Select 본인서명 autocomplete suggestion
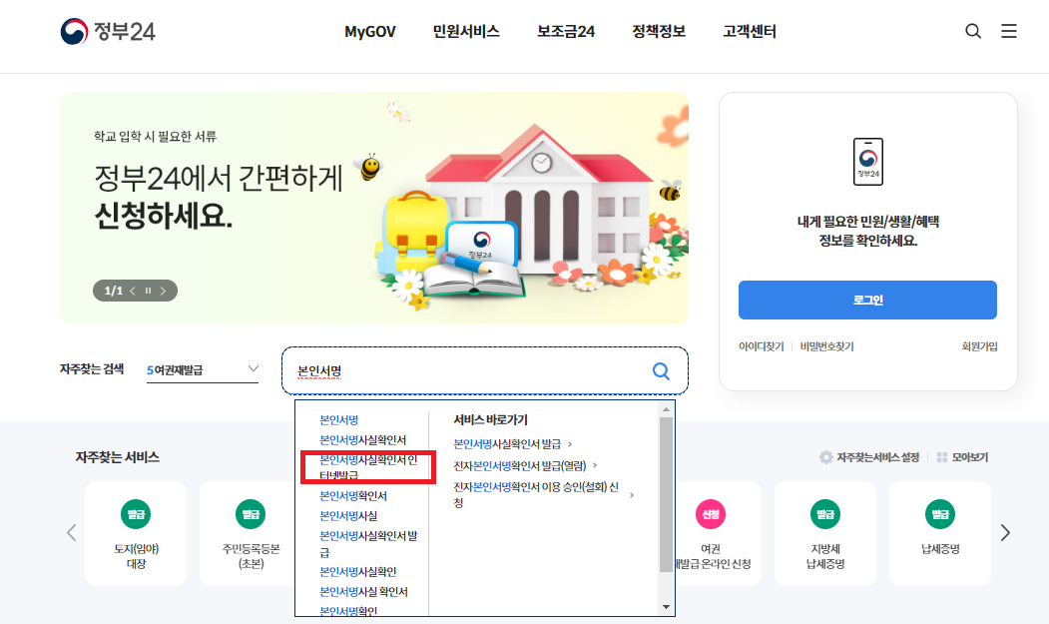Viewport: 1049px width, 624px height. [339, 419]
